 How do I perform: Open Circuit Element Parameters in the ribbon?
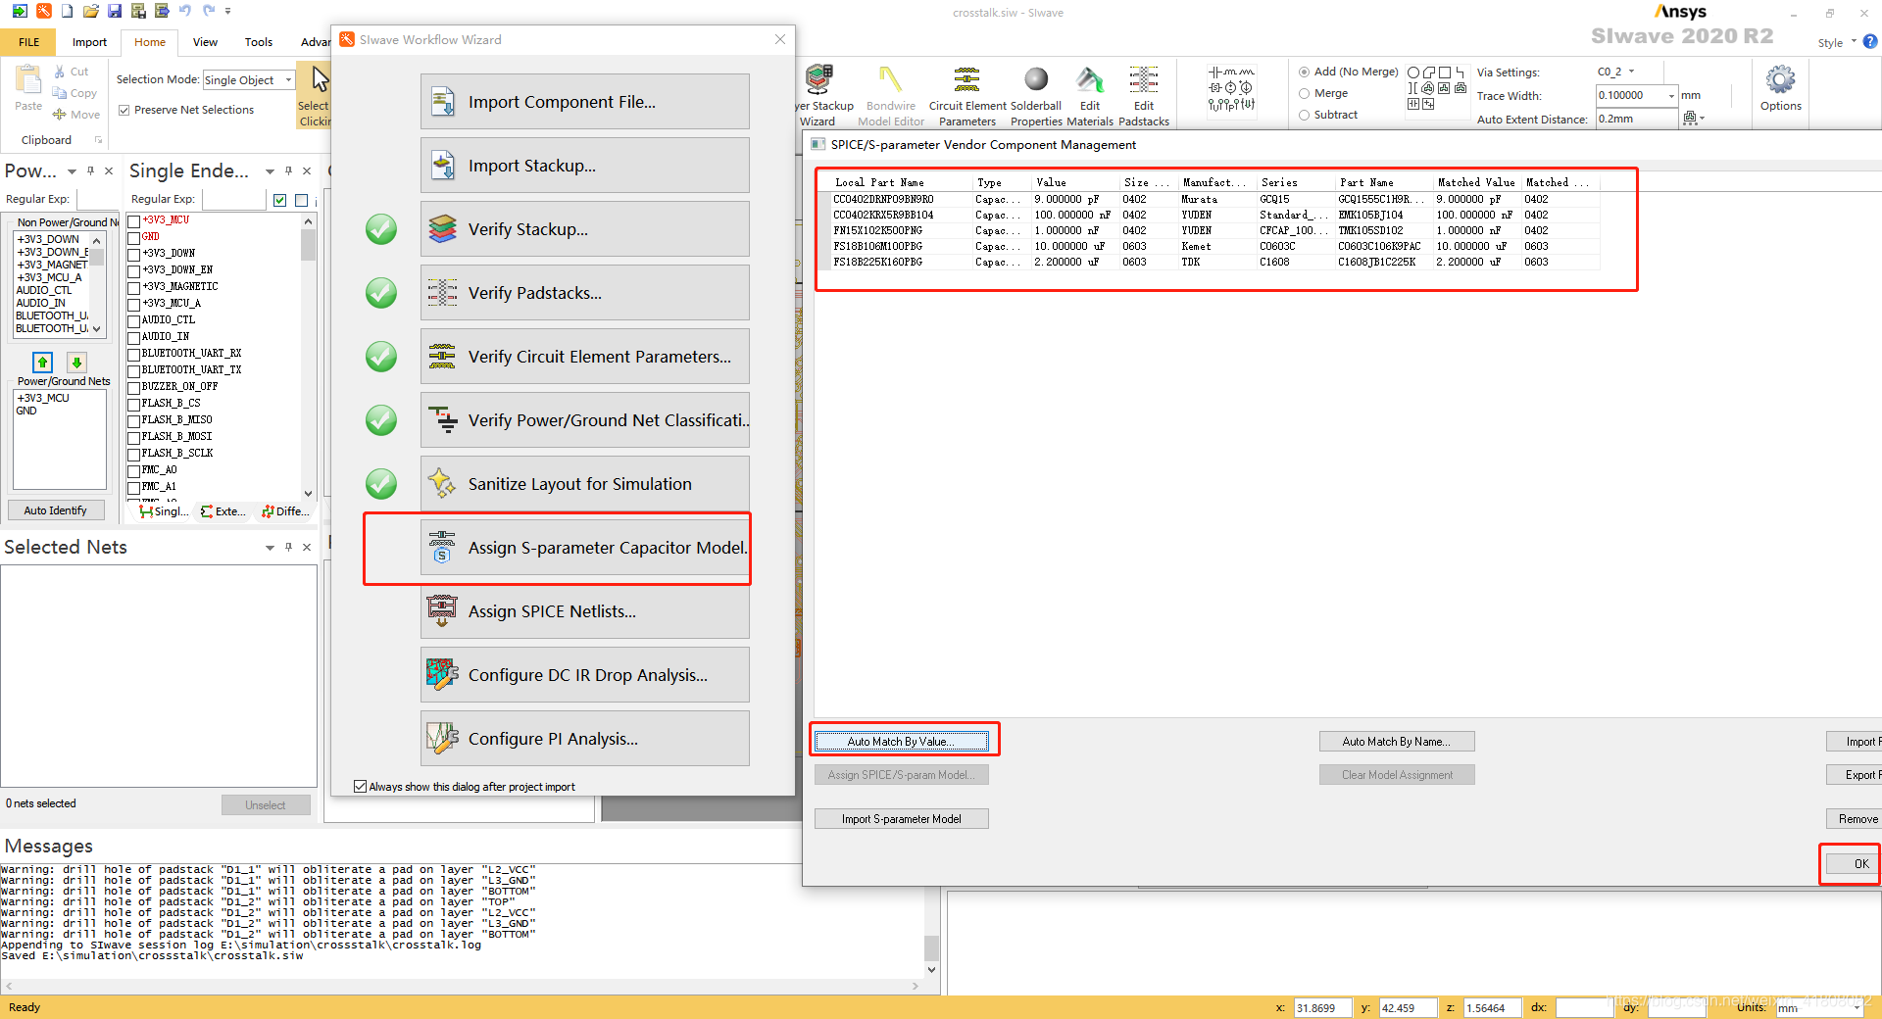coord(967,96)
